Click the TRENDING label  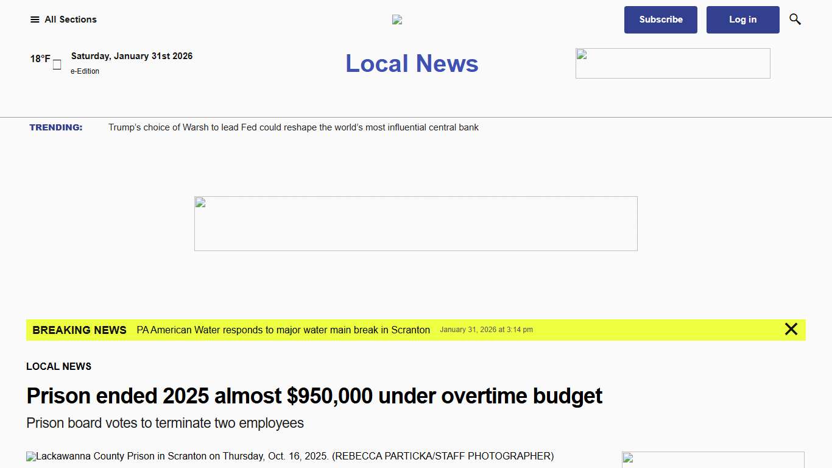click(x=56, y=127)
